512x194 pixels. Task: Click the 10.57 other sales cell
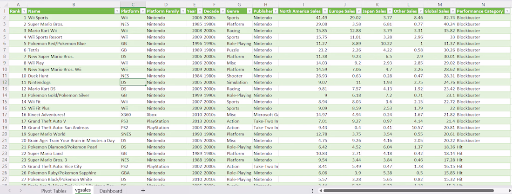click(408, 128)
